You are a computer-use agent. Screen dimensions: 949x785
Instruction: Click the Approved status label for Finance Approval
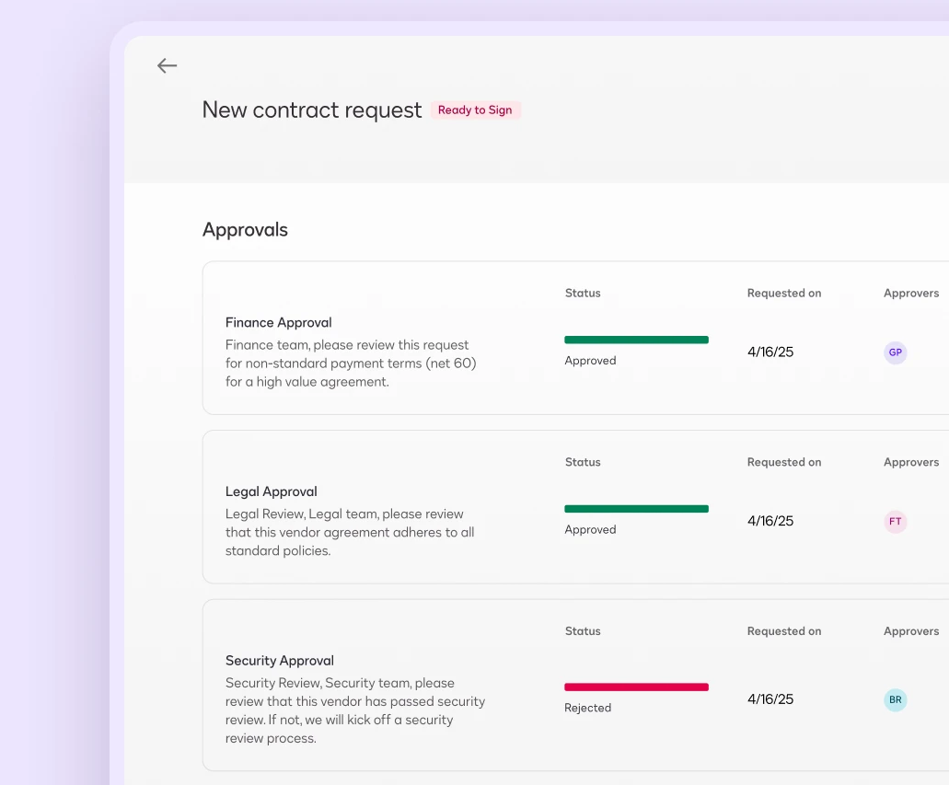point(590,361)
